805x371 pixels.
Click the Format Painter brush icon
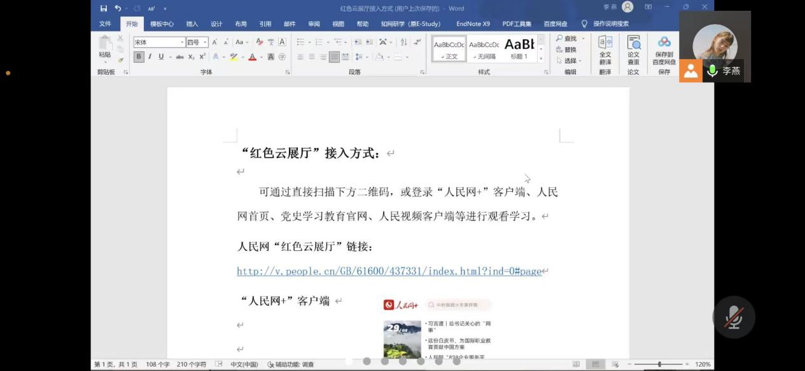(x=120, y=60)
